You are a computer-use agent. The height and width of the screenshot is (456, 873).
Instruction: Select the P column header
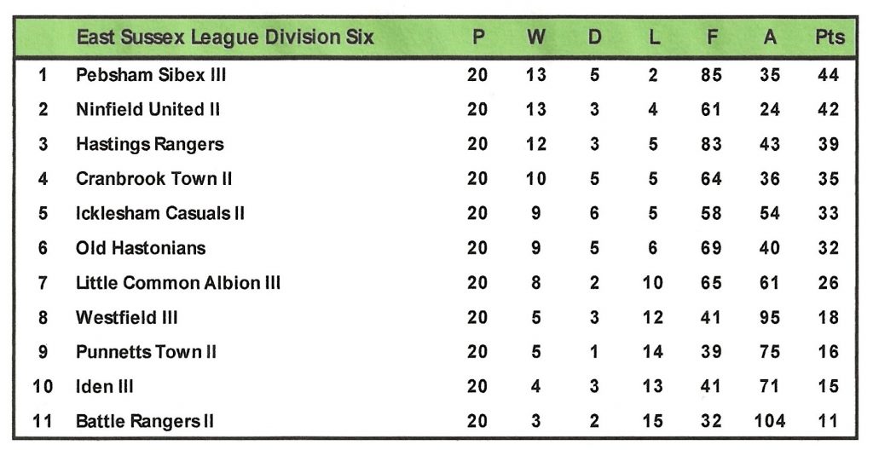tap(477, 38)
